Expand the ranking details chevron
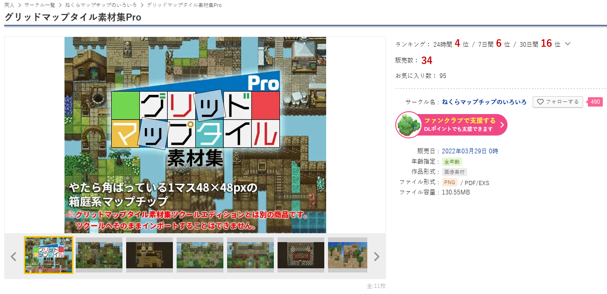The height and width of the screenshot is (294, 607). click(x=568, y=44)
